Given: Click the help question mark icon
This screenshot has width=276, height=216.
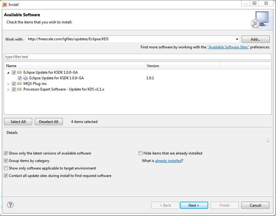Looking at the screenshot, I should click(x=10, y=205).
